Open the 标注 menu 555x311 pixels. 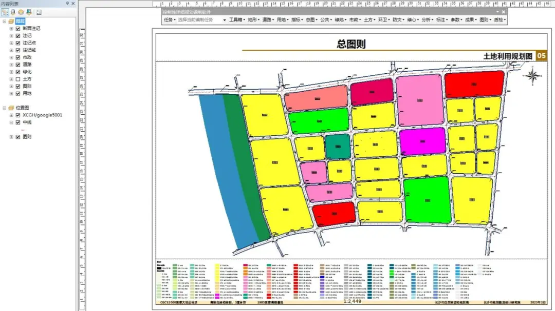pyautogui.click(x=442, y=20)
